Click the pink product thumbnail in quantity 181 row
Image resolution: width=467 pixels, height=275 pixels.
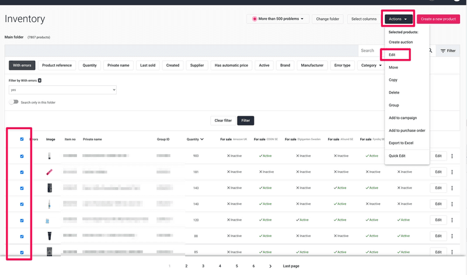[x=50, y=172]
